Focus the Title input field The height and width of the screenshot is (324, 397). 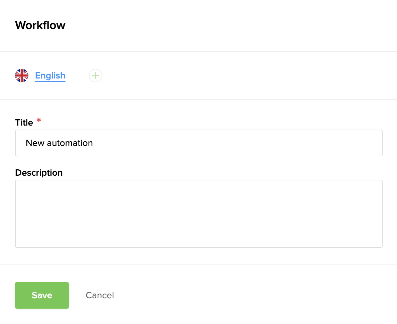click(x=198, y=143)
